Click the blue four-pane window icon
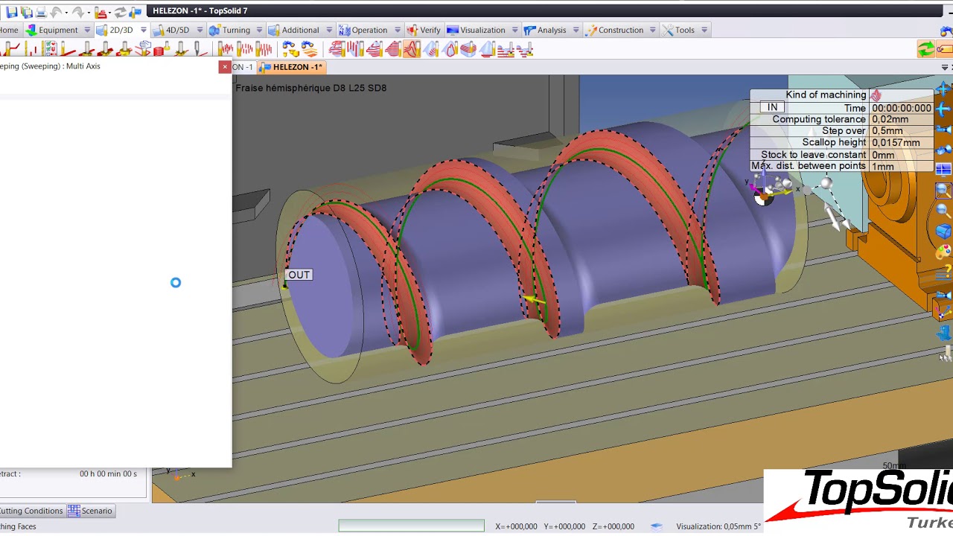Screen dimensions: 953x536 point(943,170)
